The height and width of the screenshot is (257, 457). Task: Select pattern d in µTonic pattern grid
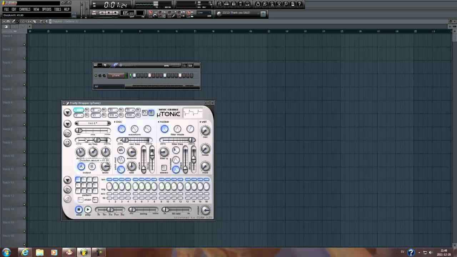pyautogui.click(x=95, y=180)
